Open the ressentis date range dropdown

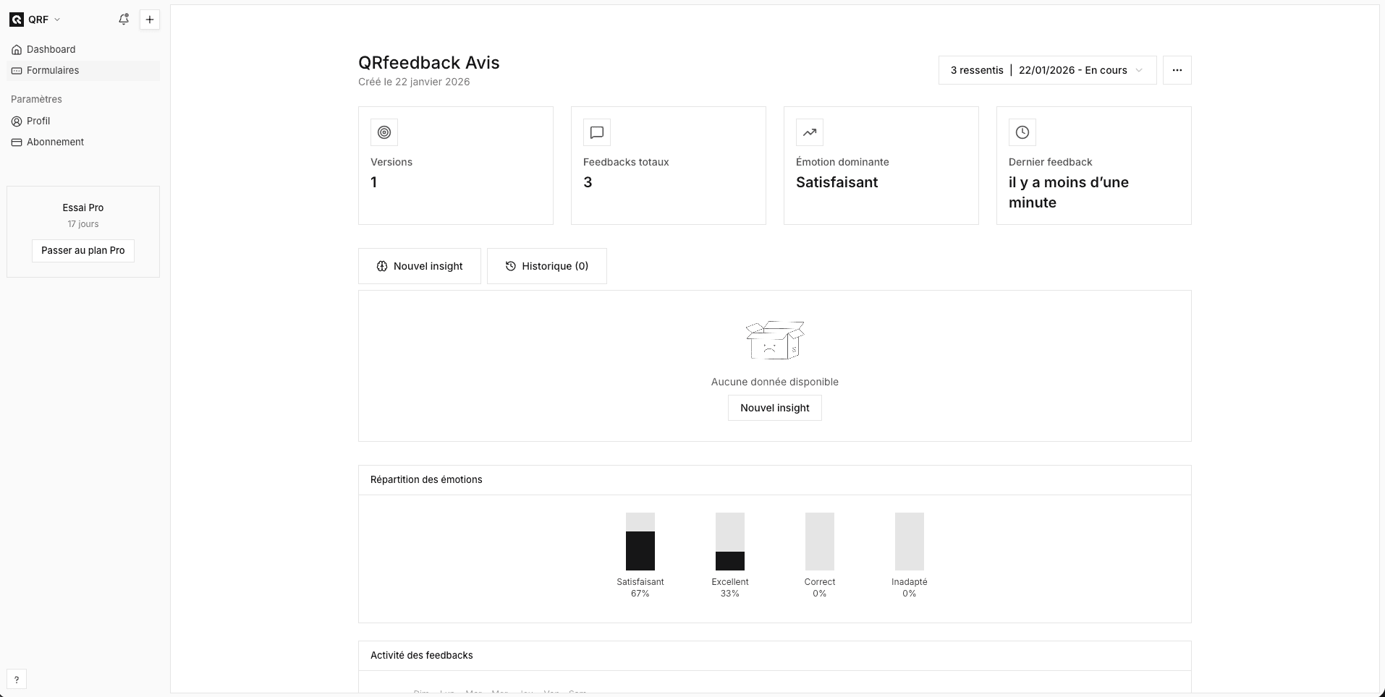1047,70
